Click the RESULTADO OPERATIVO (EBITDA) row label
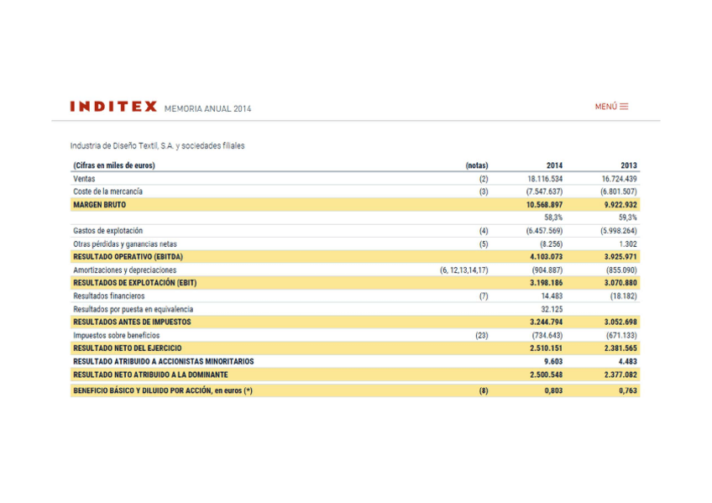The height and width of the screenshot is (503, 712). (x=128, y=256)
